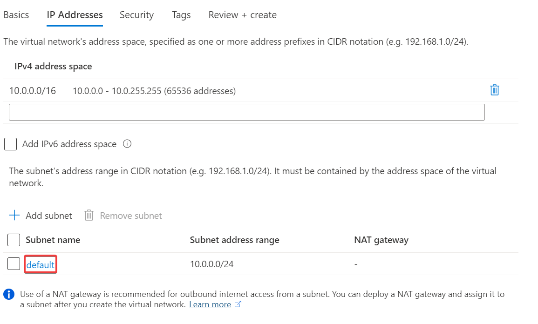538x324 pixels.
Task: Click external link icon after Learn more
Action: tap(238, 304)
